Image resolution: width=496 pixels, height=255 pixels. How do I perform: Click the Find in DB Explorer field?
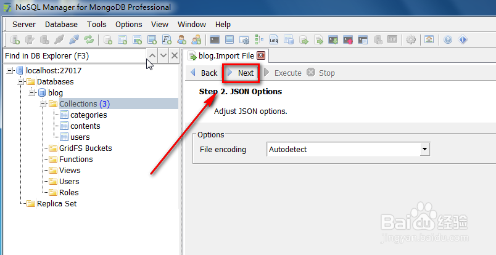(74, 56)
